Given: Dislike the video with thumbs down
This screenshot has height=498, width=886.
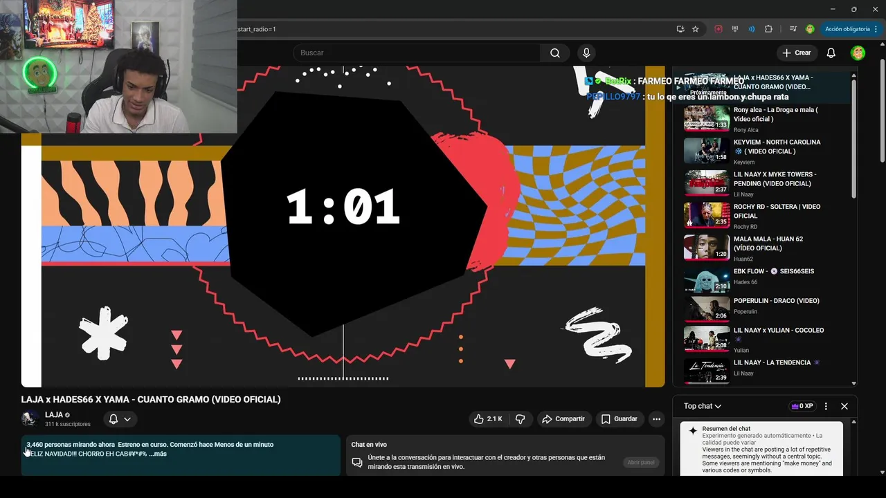Looking at the screenshot, I should [x=521, y=419].
